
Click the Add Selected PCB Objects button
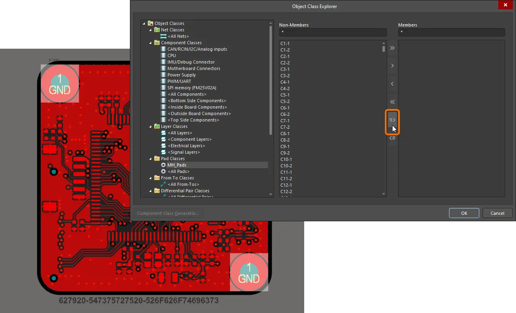point(392,120)
